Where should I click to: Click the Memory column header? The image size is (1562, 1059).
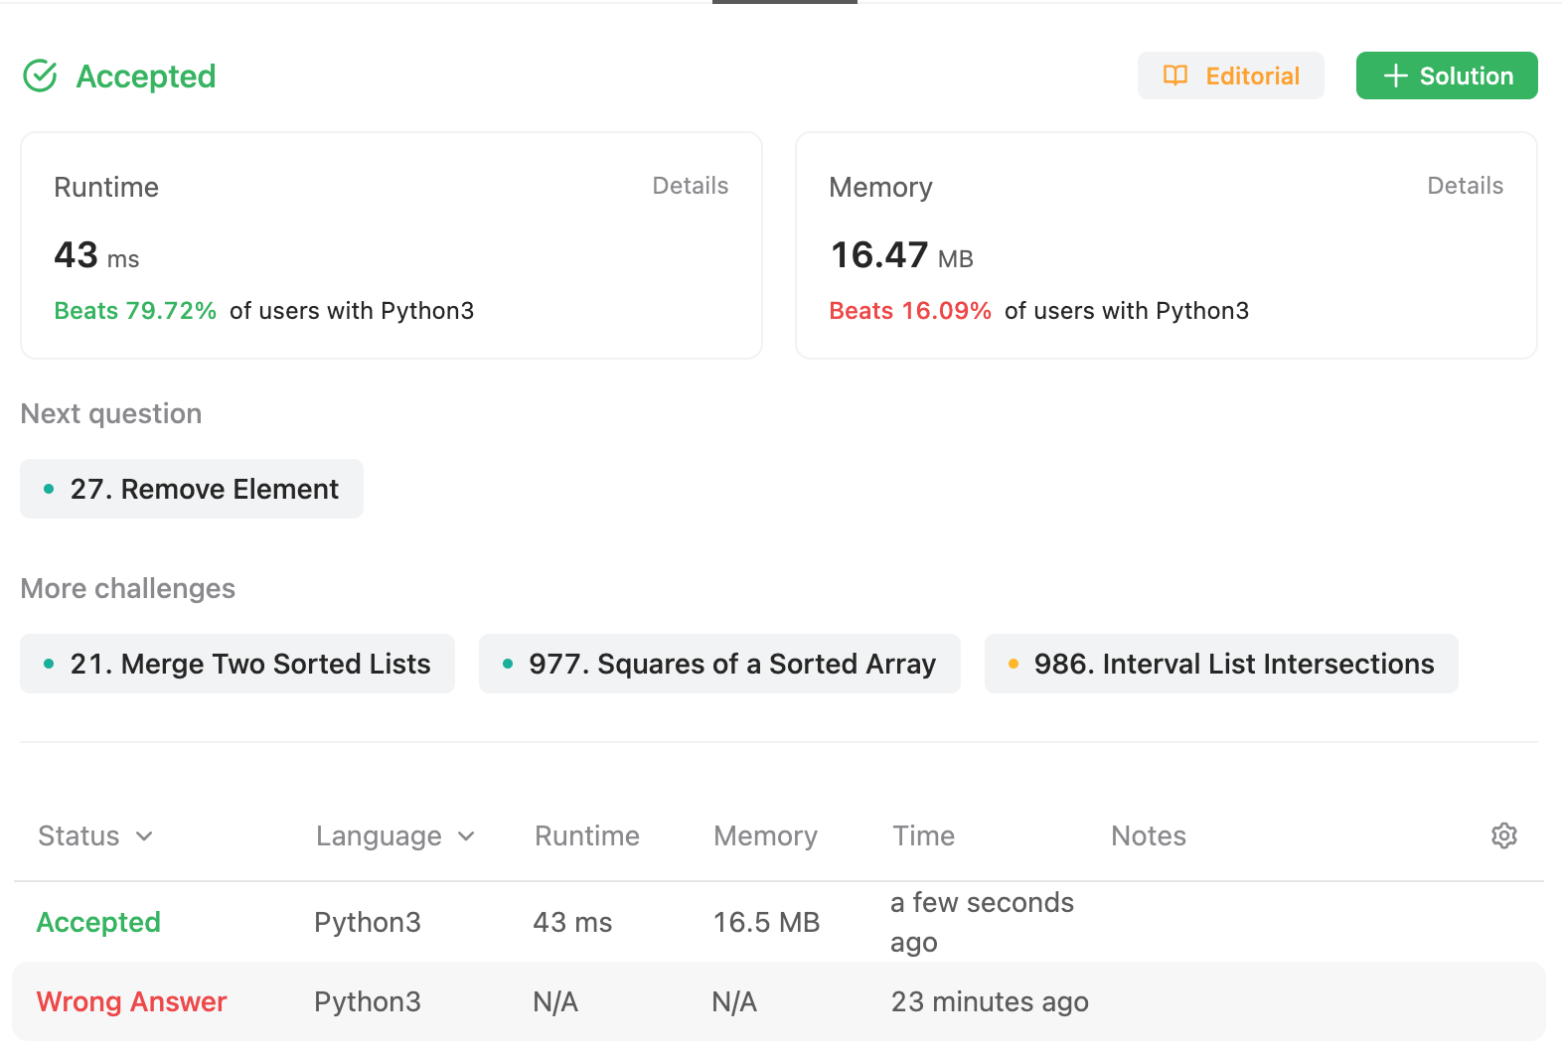(765, 835)
